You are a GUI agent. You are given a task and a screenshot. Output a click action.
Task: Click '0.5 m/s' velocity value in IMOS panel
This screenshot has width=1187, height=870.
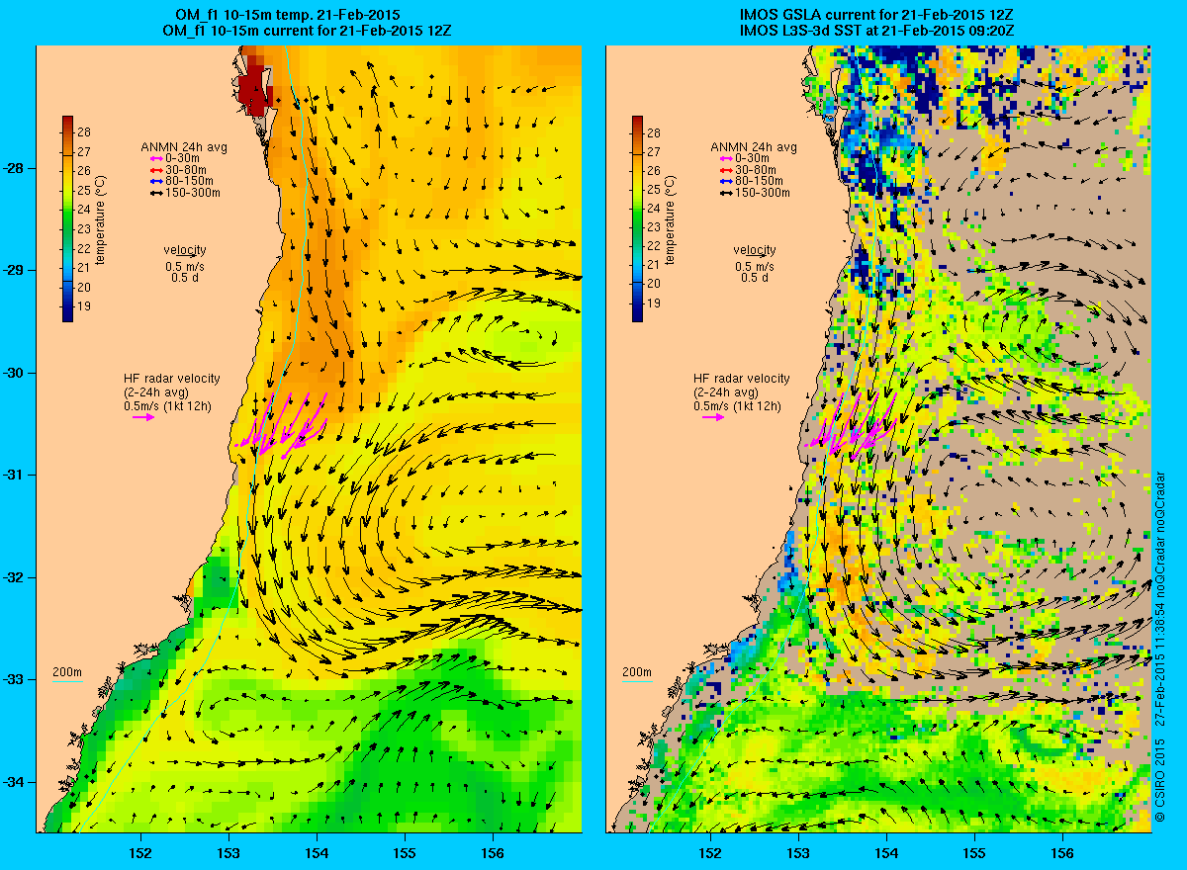coord(755,267)
